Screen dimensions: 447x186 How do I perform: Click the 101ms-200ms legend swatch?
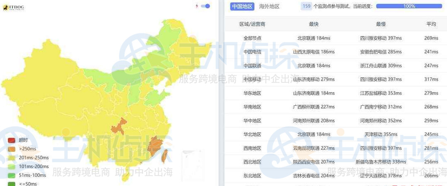11,166
